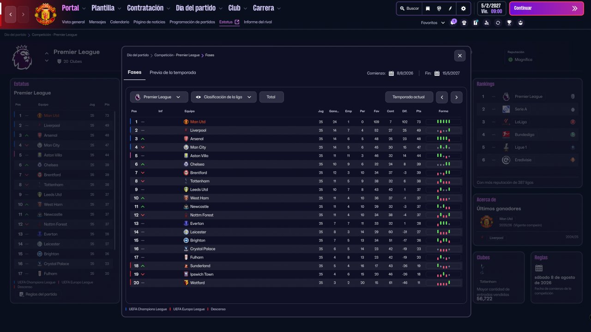Click the Manchester United club badge in the header
The height and width of the screenshot is (332, 591).
(x=45, y=14)
